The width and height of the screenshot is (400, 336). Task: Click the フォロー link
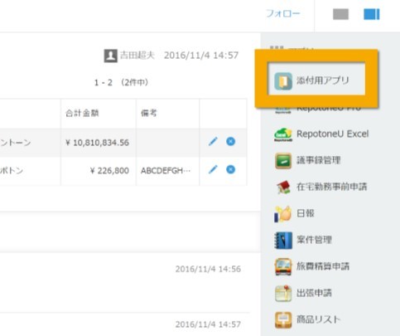point(283,14)
